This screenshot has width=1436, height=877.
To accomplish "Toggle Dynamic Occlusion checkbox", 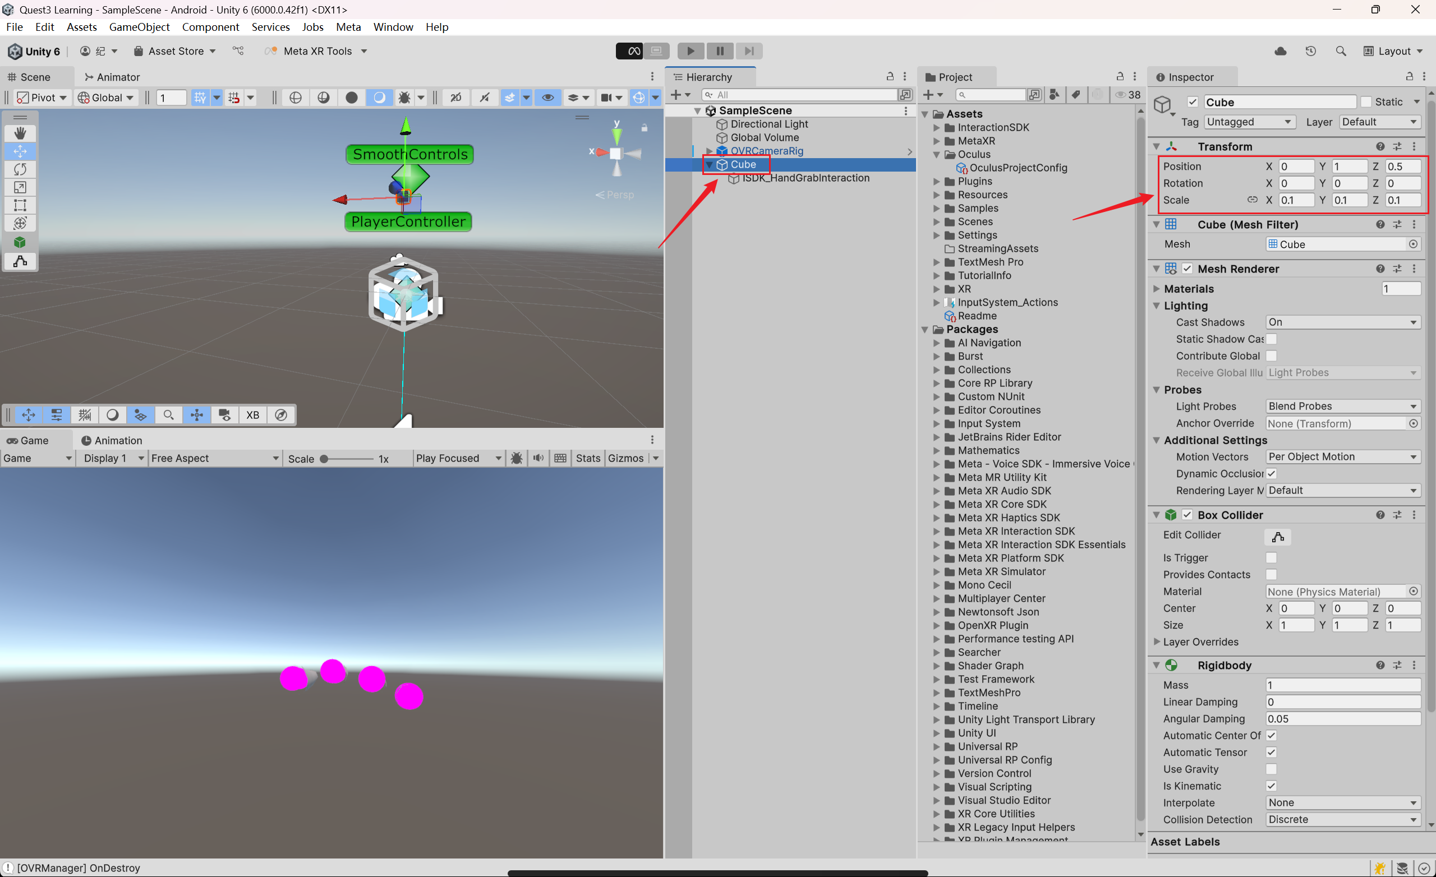I will 1272,474.
